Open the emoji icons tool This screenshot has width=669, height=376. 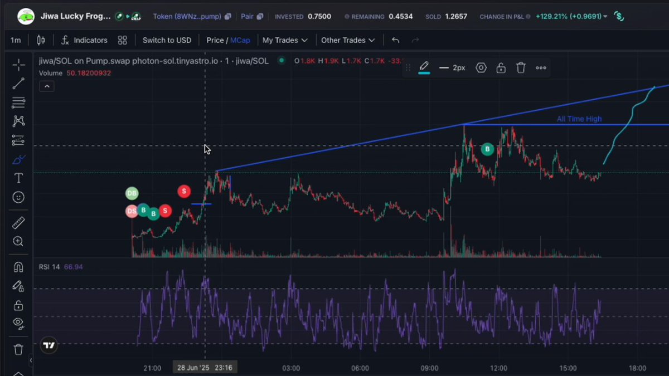[x=18, y=197]
